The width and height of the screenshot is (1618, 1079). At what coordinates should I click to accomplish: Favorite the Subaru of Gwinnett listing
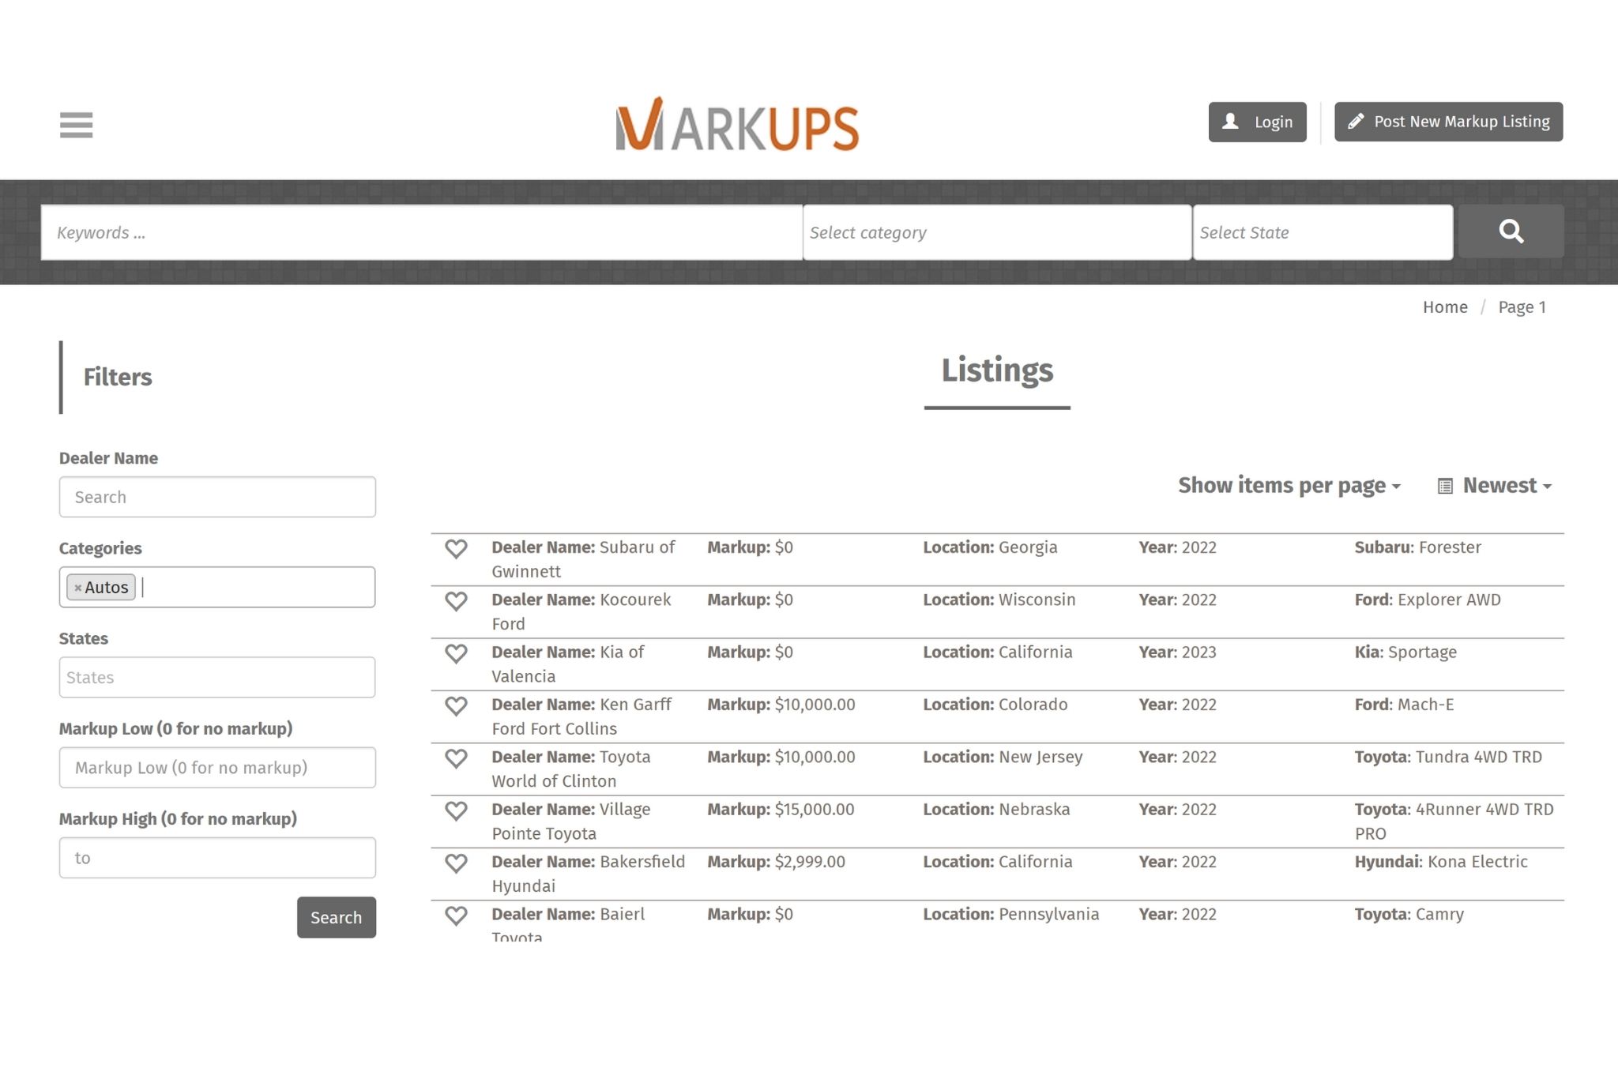click(x=456, y=548)
